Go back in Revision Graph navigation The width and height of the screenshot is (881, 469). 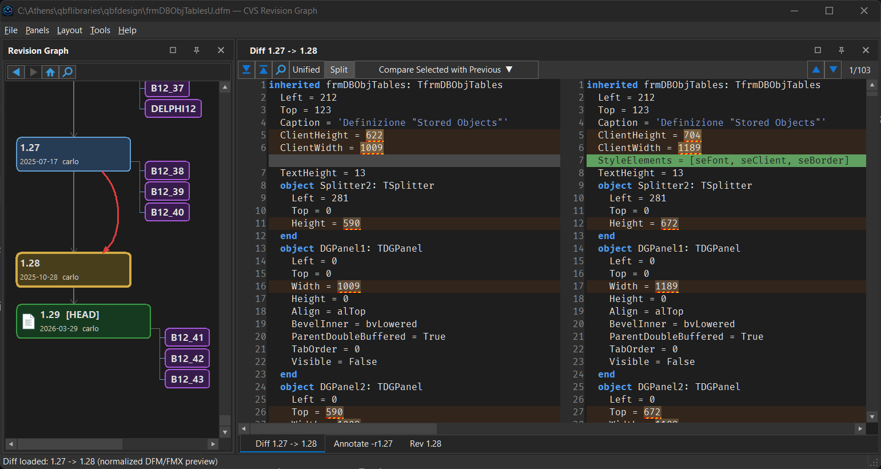(16, 72)
